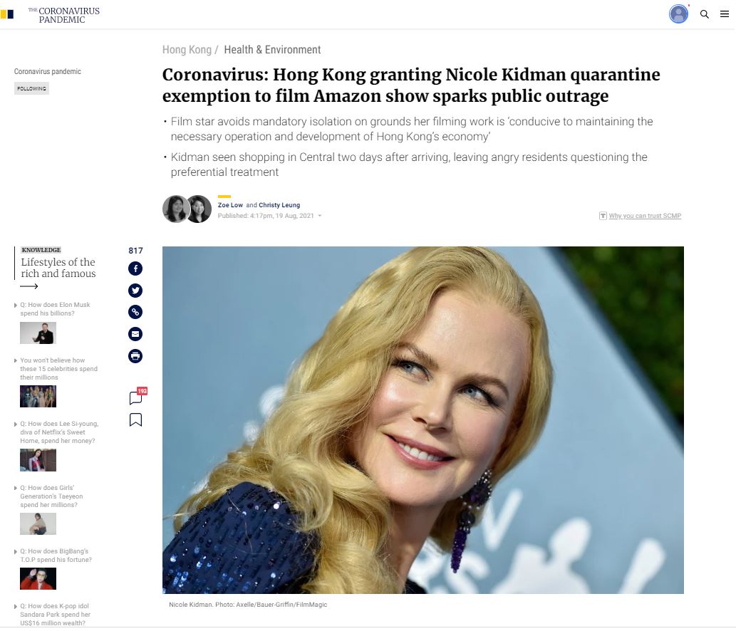This screenshot has height=631, width=736.
Task: Toggle Following for Coronavirus pandemic topic
Action: click(31, 88)
